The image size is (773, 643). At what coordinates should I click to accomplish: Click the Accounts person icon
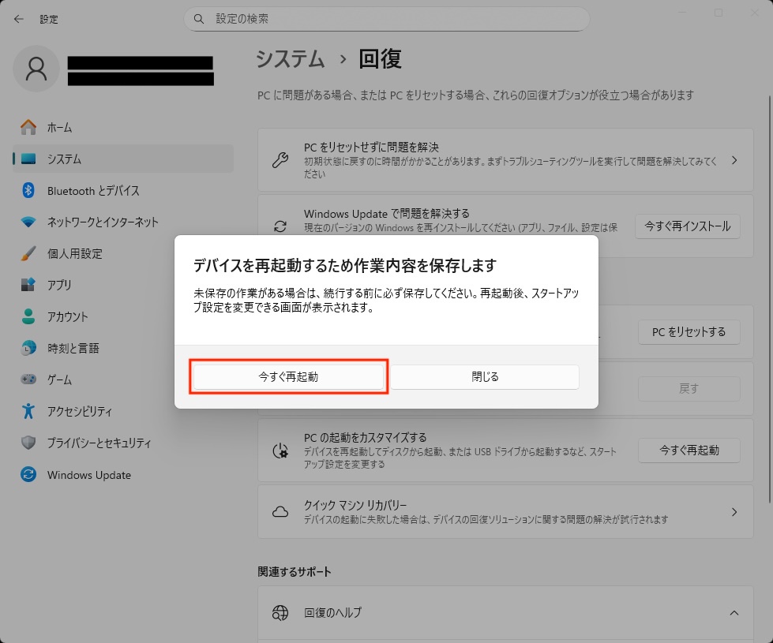point(28,316)
